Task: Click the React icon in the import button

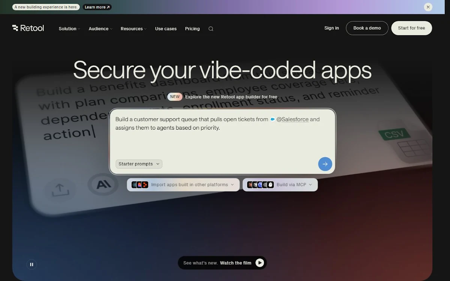Action: click(134, 185)
